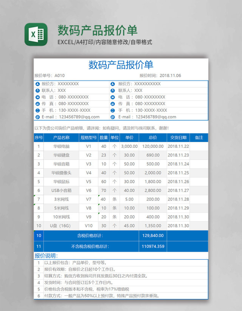
Task: Click the 120,000.00 total price cell
Action: click(153, 146)
